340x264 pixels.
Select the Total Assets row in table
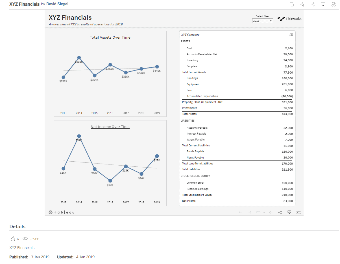click(237, 114)
